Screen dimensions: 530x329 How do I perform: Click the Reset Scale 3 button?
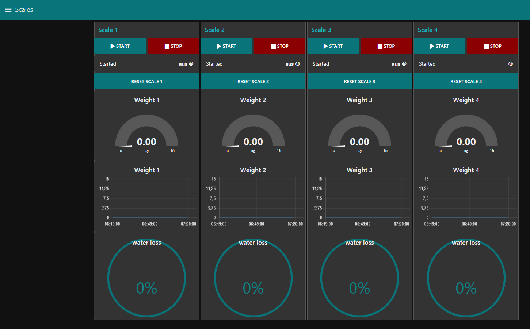pos(360,81)
